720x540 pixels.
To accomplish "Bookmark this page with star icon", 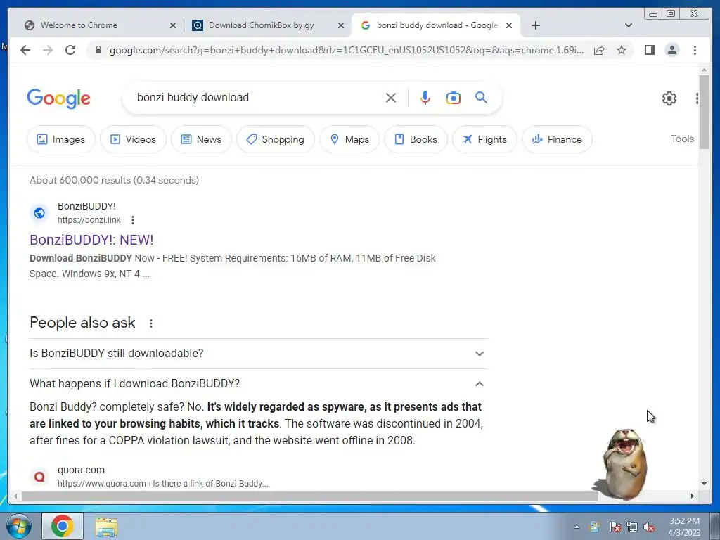I will tap(622, 50).
